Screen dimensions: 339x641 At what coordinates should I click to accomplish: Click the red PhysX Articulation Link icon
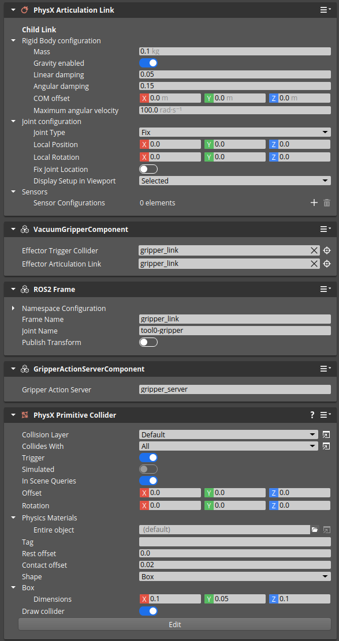24,10
